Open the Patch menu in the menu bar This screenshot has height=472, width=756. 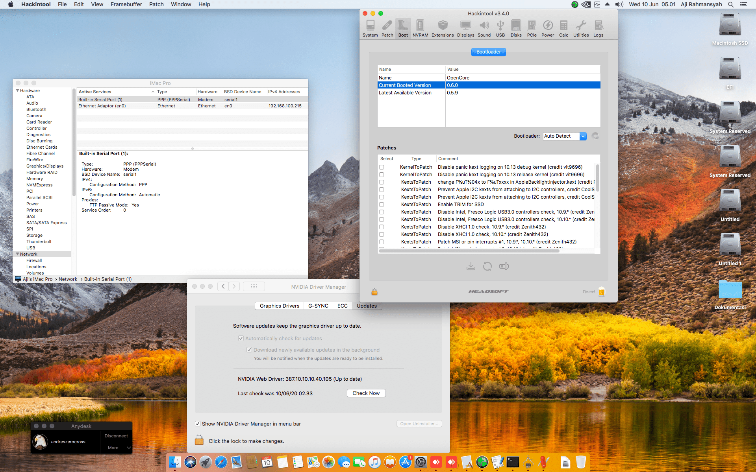[156, 4]
